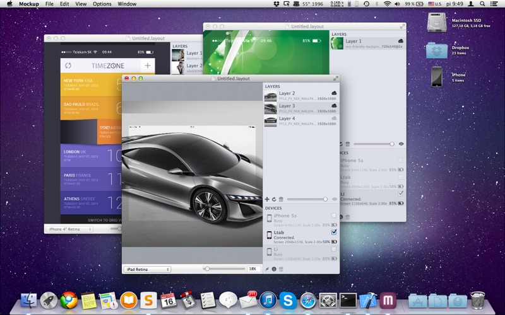Viewport: 505px width, 315px height.
Task: Open Terminal from the Dock
Action: point(348,301)
